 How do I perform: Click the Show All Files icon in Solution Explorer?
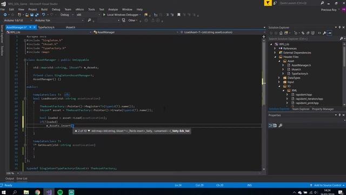point(312,33)
